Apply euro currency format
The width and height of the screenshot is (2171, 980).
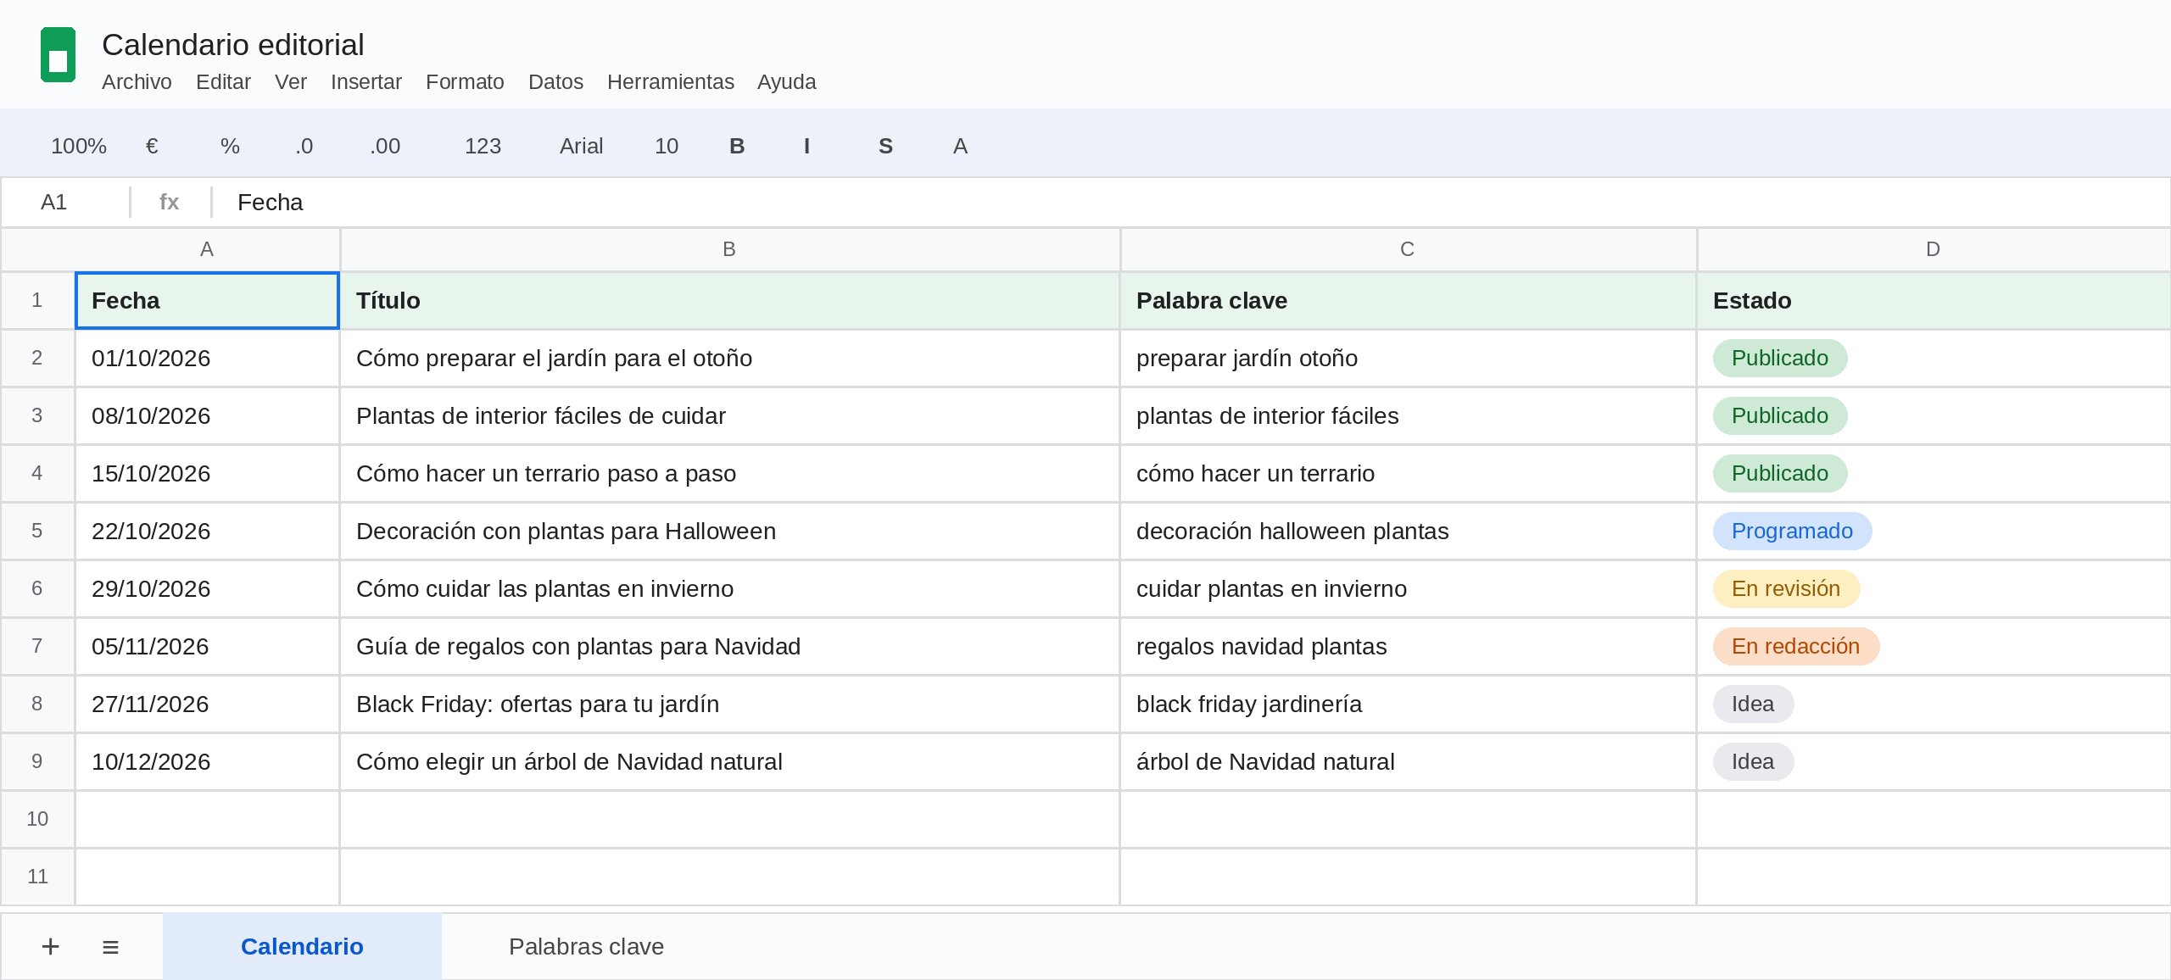(x=152, y=146)
